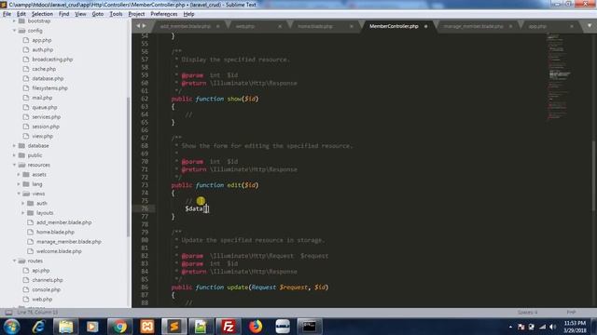This screenshot has width=597, height=335.
Task: Open the command prompt taskbar icon
Action: 310,327
